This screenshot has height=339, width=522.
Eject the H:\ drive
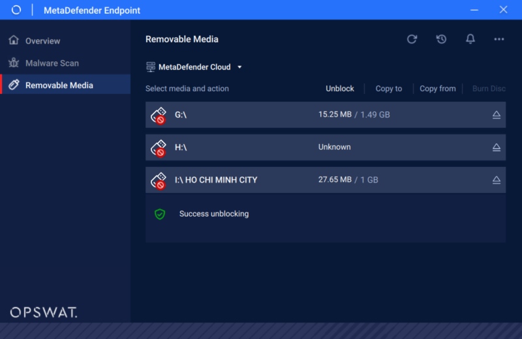point(497,147)
